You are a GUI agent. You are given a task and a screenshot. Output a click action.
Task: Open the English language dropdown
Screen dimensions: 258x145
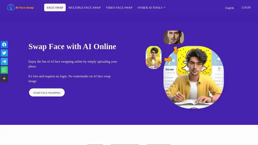(231, 8)
